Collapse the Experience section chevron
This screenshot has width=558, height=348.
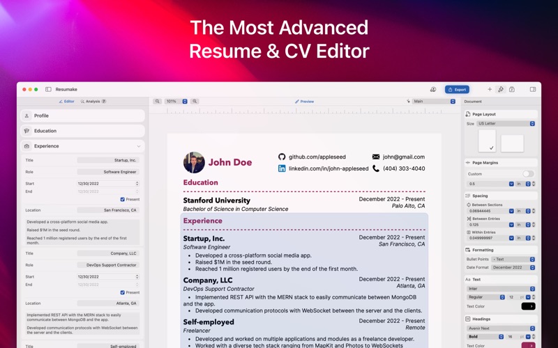138,146
